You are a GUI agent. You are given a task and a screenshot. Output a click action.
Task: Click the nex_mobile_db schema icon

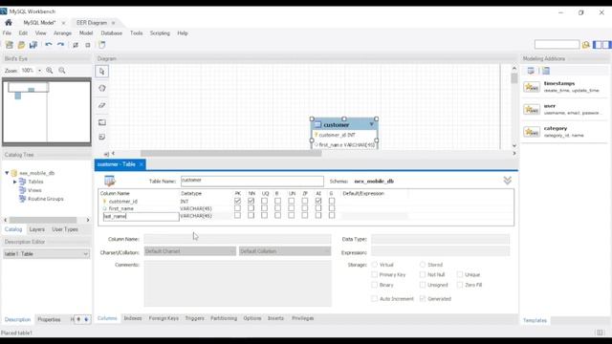(x=14, y=173)
